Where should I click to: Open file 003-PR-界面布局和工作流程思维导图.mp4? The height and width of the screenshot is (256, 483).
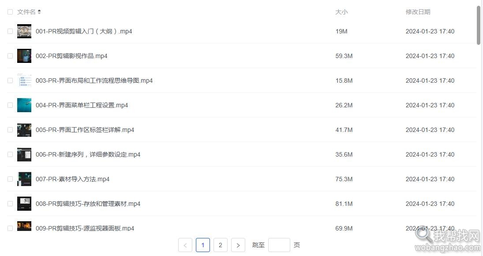coord(94,80)
